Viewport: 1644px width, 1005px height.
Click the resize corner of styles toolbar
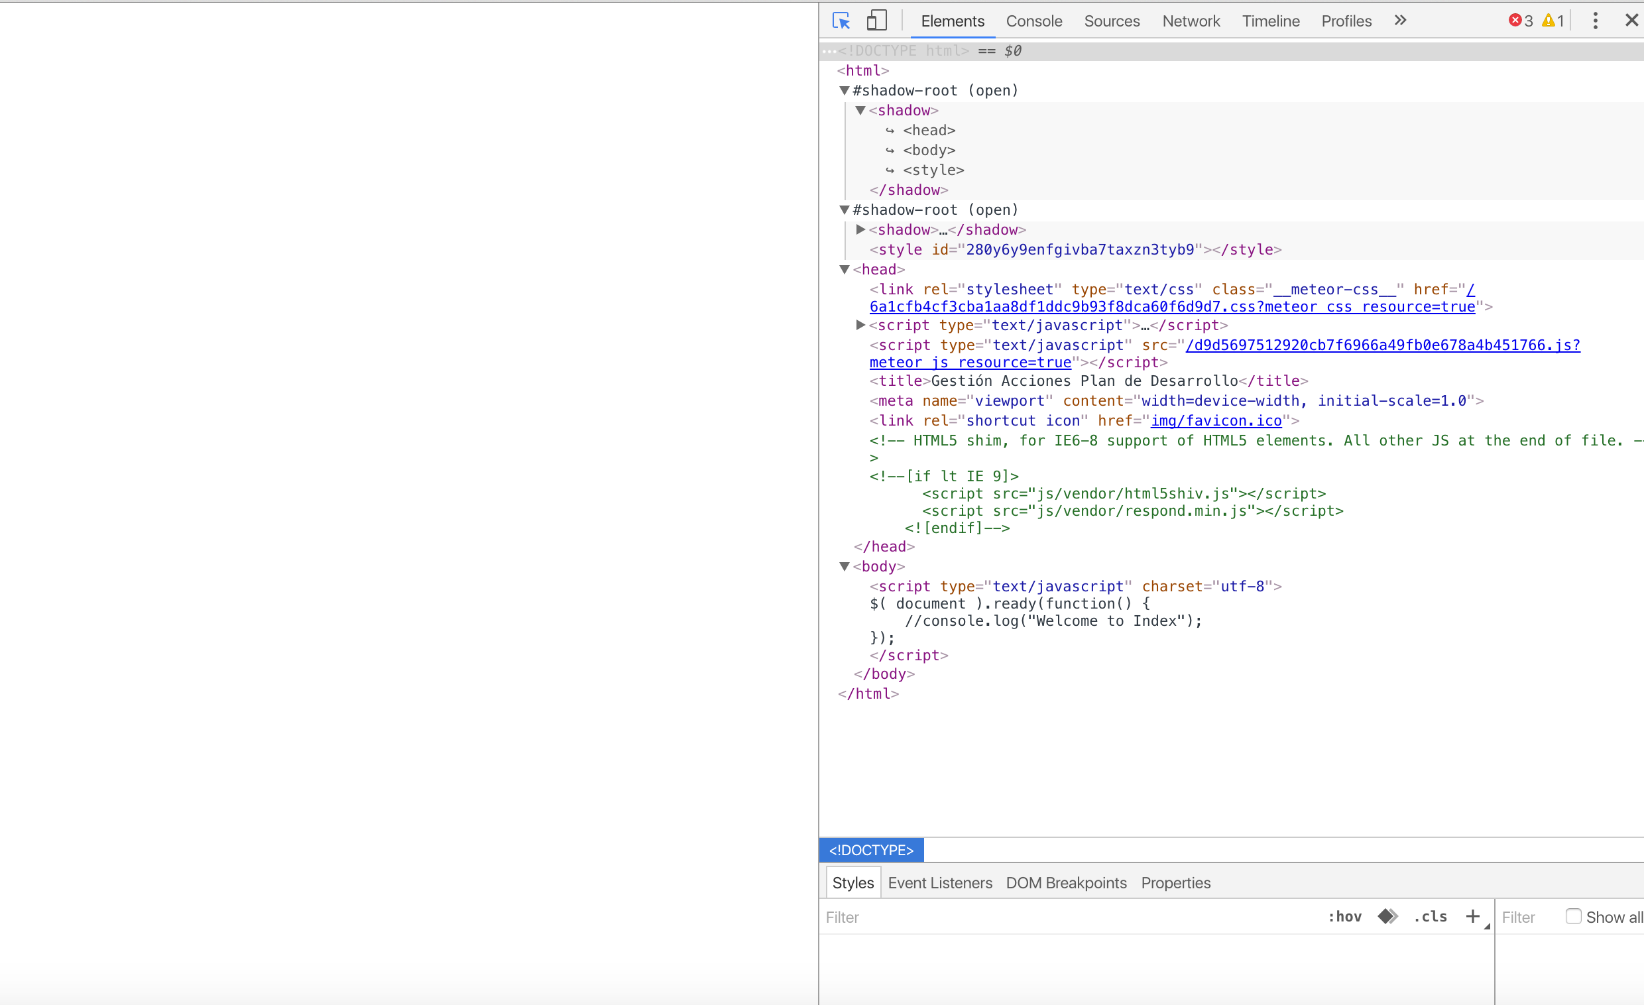[x=1487, y=925]
